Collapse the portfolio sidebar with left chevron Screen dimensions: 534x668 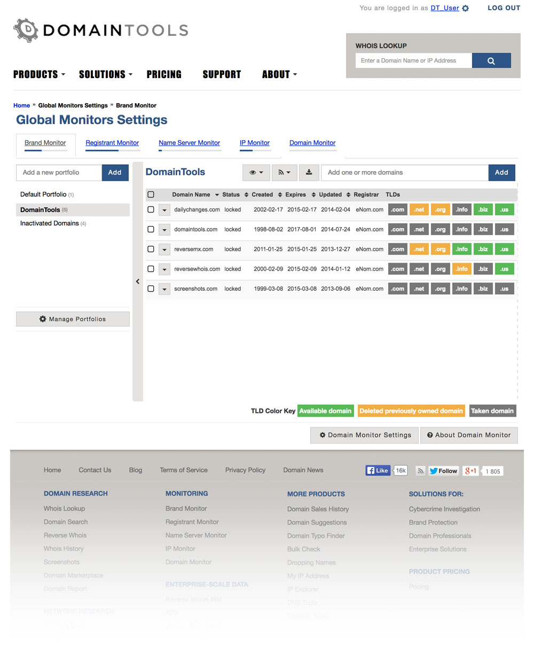138,281
